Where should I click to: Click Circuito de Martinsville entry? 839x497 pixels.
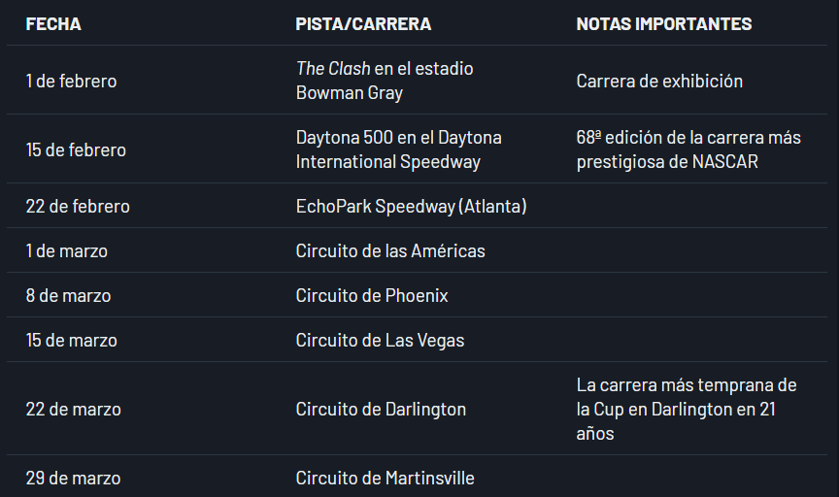(x=385, y=478)
